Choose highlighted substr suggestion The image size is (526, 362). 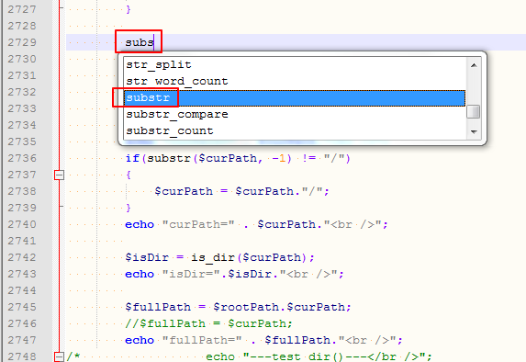tap(295, 97)
